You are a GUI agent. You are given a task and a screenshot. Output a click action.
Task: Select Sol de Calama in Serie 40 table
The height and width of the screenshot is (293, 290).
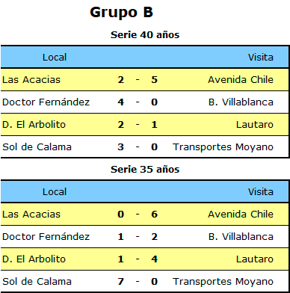click(x=37, y=147)
